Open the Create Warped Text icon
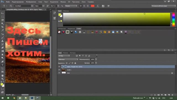This screenshot has height=100, width=177. (x=98, y=6)
